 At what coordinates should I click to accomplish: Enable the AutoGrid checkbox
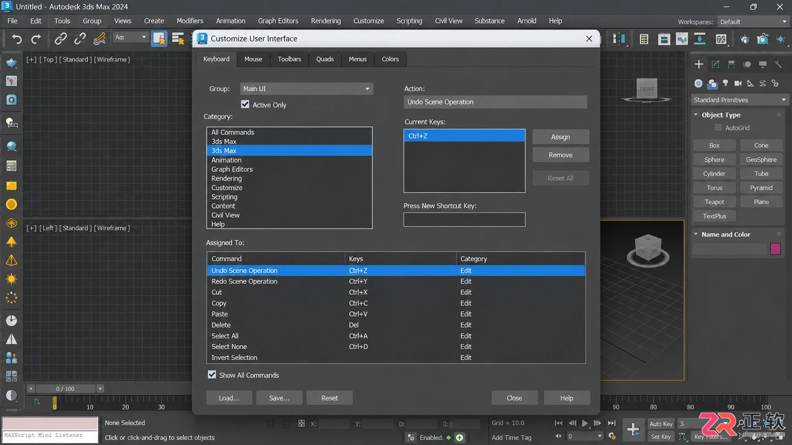[x=718, y=127]
